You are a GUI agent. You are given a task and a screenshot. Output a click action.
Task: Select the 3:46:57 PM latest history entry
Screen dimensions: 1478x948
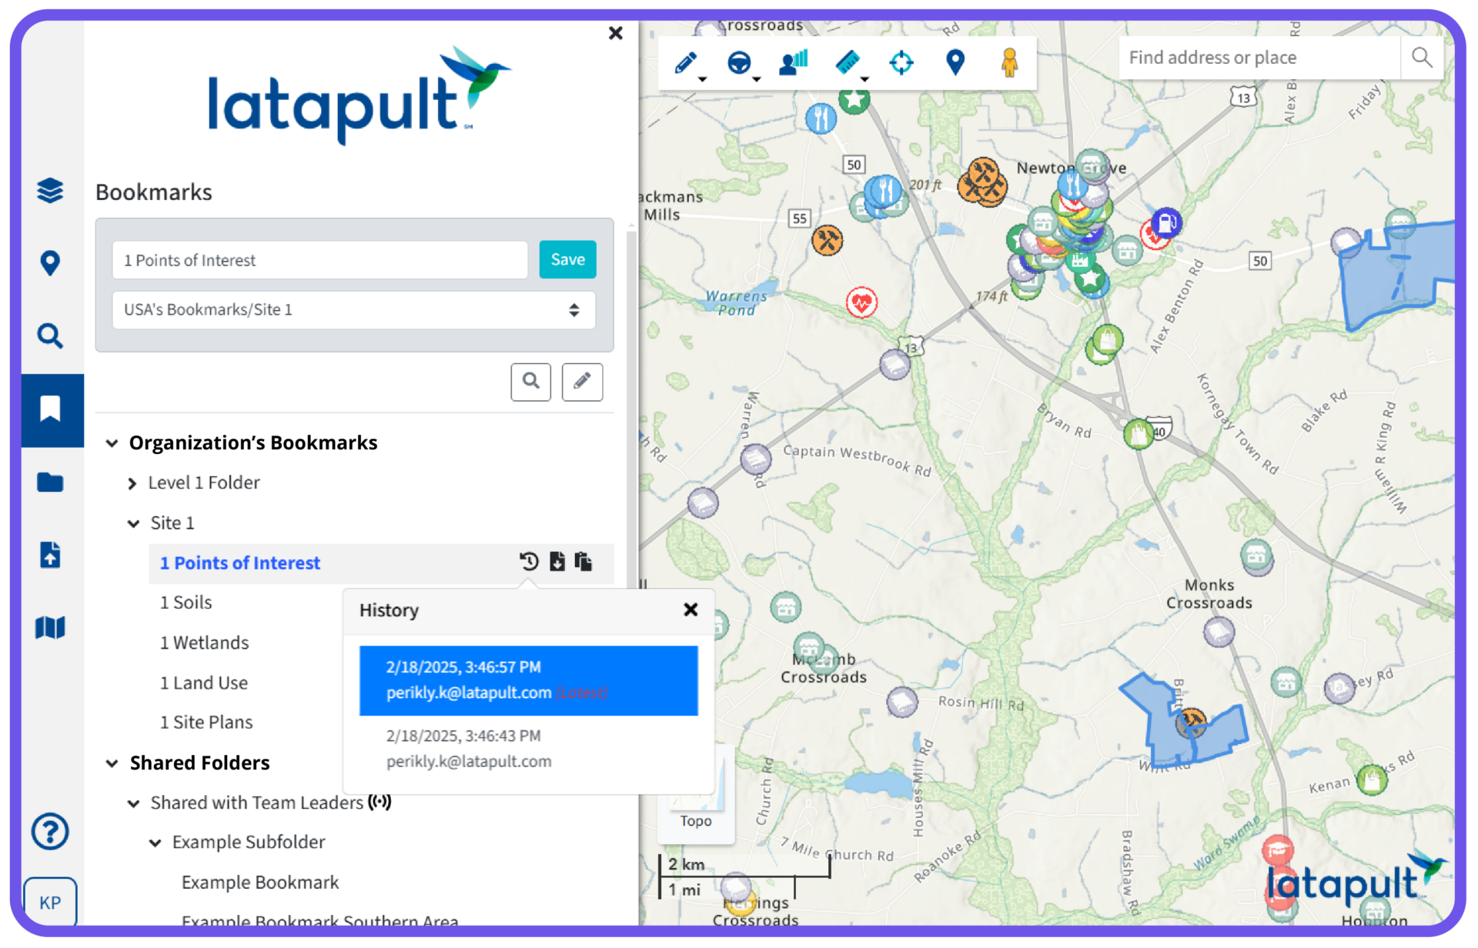pyautogui.click(x=528, y=680)
